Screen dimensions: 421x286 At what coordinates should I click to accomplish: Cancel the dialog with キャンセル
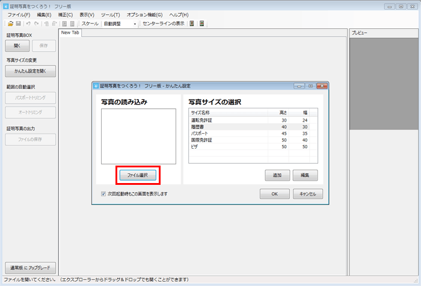click(x=308, y=194)
